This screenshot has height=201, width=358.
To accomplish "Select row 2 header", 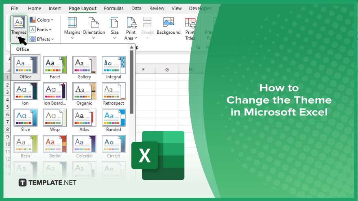I will (x=7, y=85).
